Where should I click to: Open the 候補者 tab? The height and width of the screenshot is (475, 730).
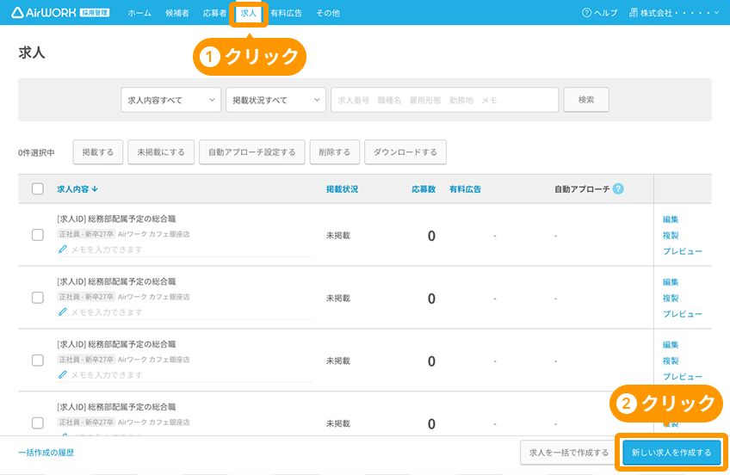coord(177,13)
